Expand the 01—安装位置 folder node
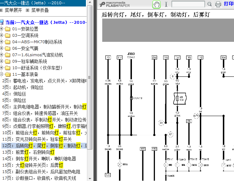The width and height of the screenshot is (234, 181). [x=1, y=28]
